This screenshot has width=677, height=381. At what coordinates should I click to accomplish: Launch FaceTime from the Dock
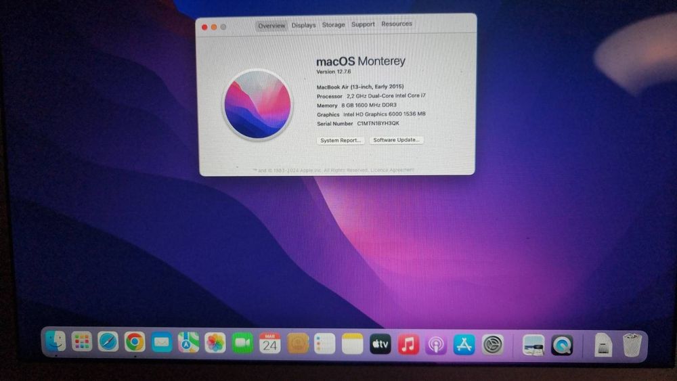pos(242,343)
